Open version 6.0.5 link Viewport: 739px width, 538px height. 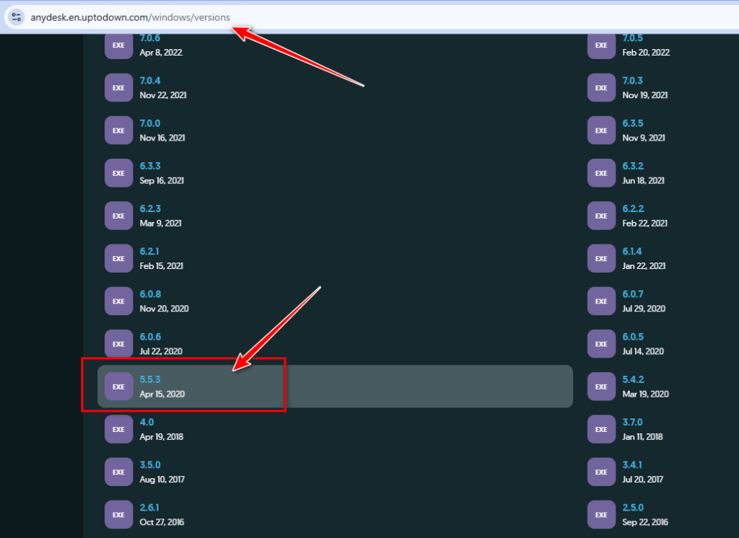(633, 337)
